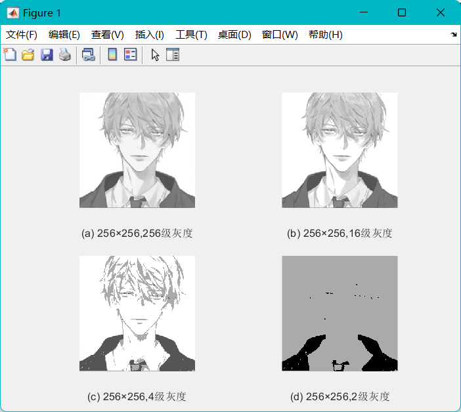
Task: Open a file with the folder icon
Action: point(28,54)
